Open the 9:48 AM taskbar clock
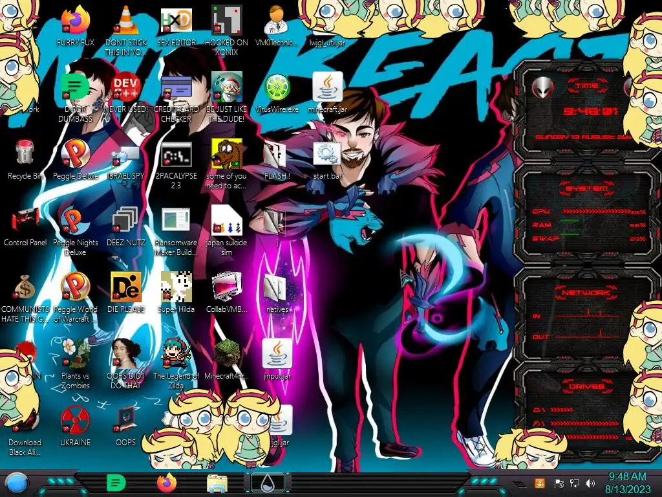The image size is (662, 497). pos(627,483)
